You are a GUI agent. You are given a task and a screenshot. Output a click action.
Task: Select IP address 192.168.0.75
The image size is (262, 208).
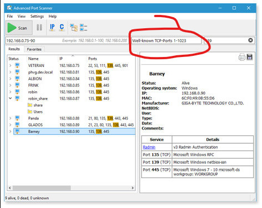69,65
